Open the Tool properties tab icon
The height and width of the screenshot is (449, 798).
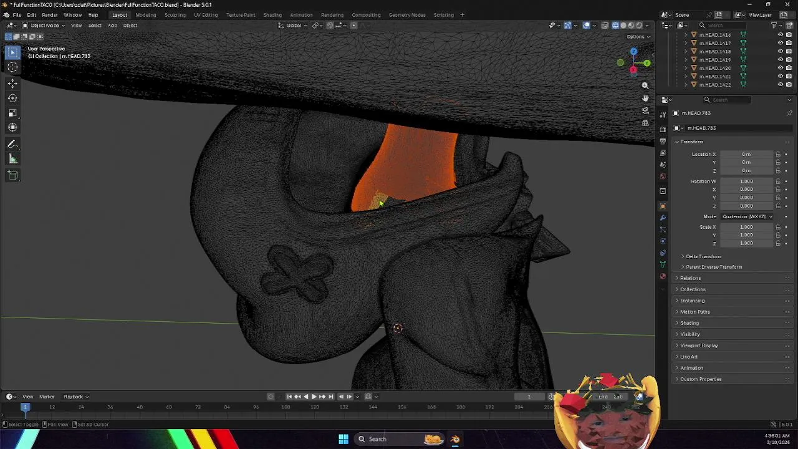(663, 114)
